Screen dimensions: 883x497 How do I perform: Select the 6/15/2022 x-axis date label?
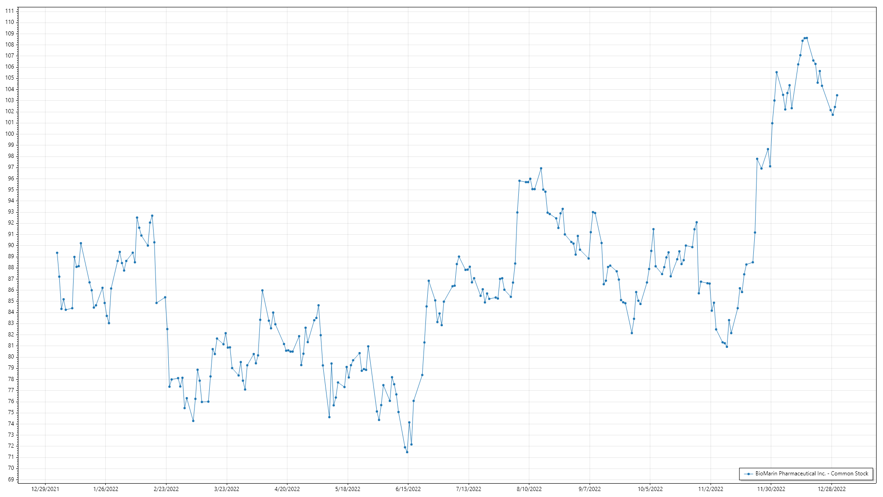408,489
